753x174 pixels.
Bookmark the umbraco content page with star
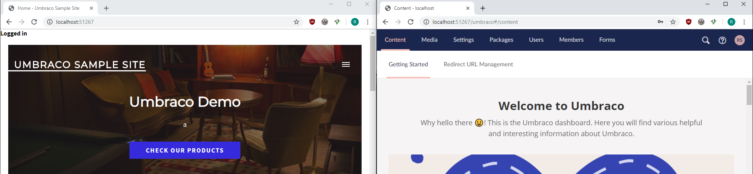(673, 22)
